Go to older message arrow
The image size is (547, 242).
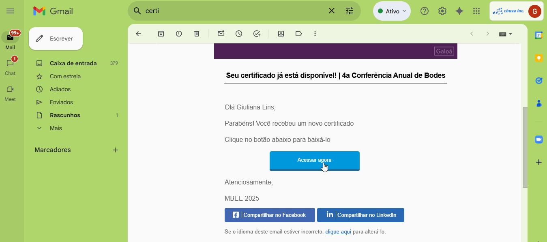(x=488, y=34)
